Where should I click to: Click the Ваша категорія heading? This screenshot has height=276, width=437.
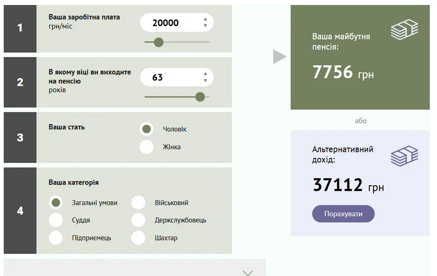(x=74, y=182)
